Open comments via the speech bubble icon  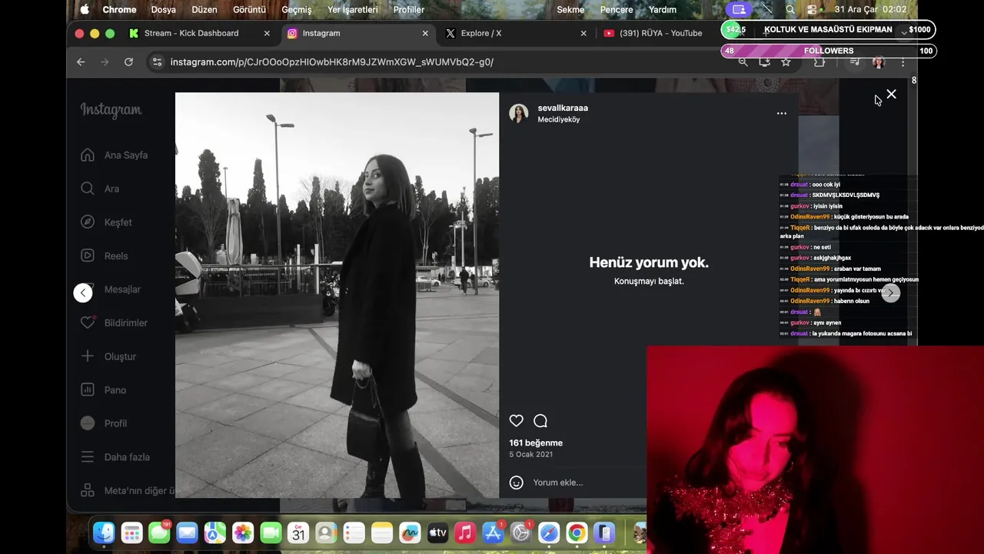point(540,421)
